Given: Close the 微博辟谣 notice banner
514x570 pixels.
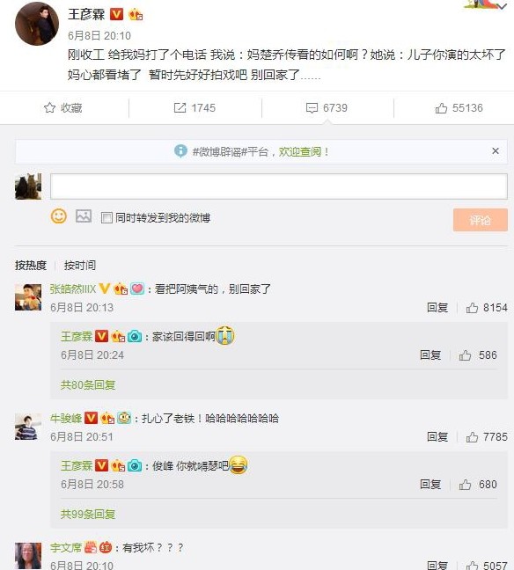Looking at the screenshot, I should (x=496, y=151).
